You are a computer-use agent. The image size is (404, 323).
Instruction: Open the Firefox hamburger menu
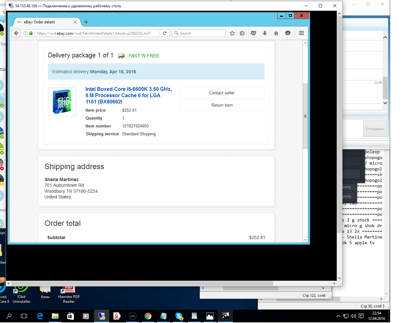pos(301,33)
